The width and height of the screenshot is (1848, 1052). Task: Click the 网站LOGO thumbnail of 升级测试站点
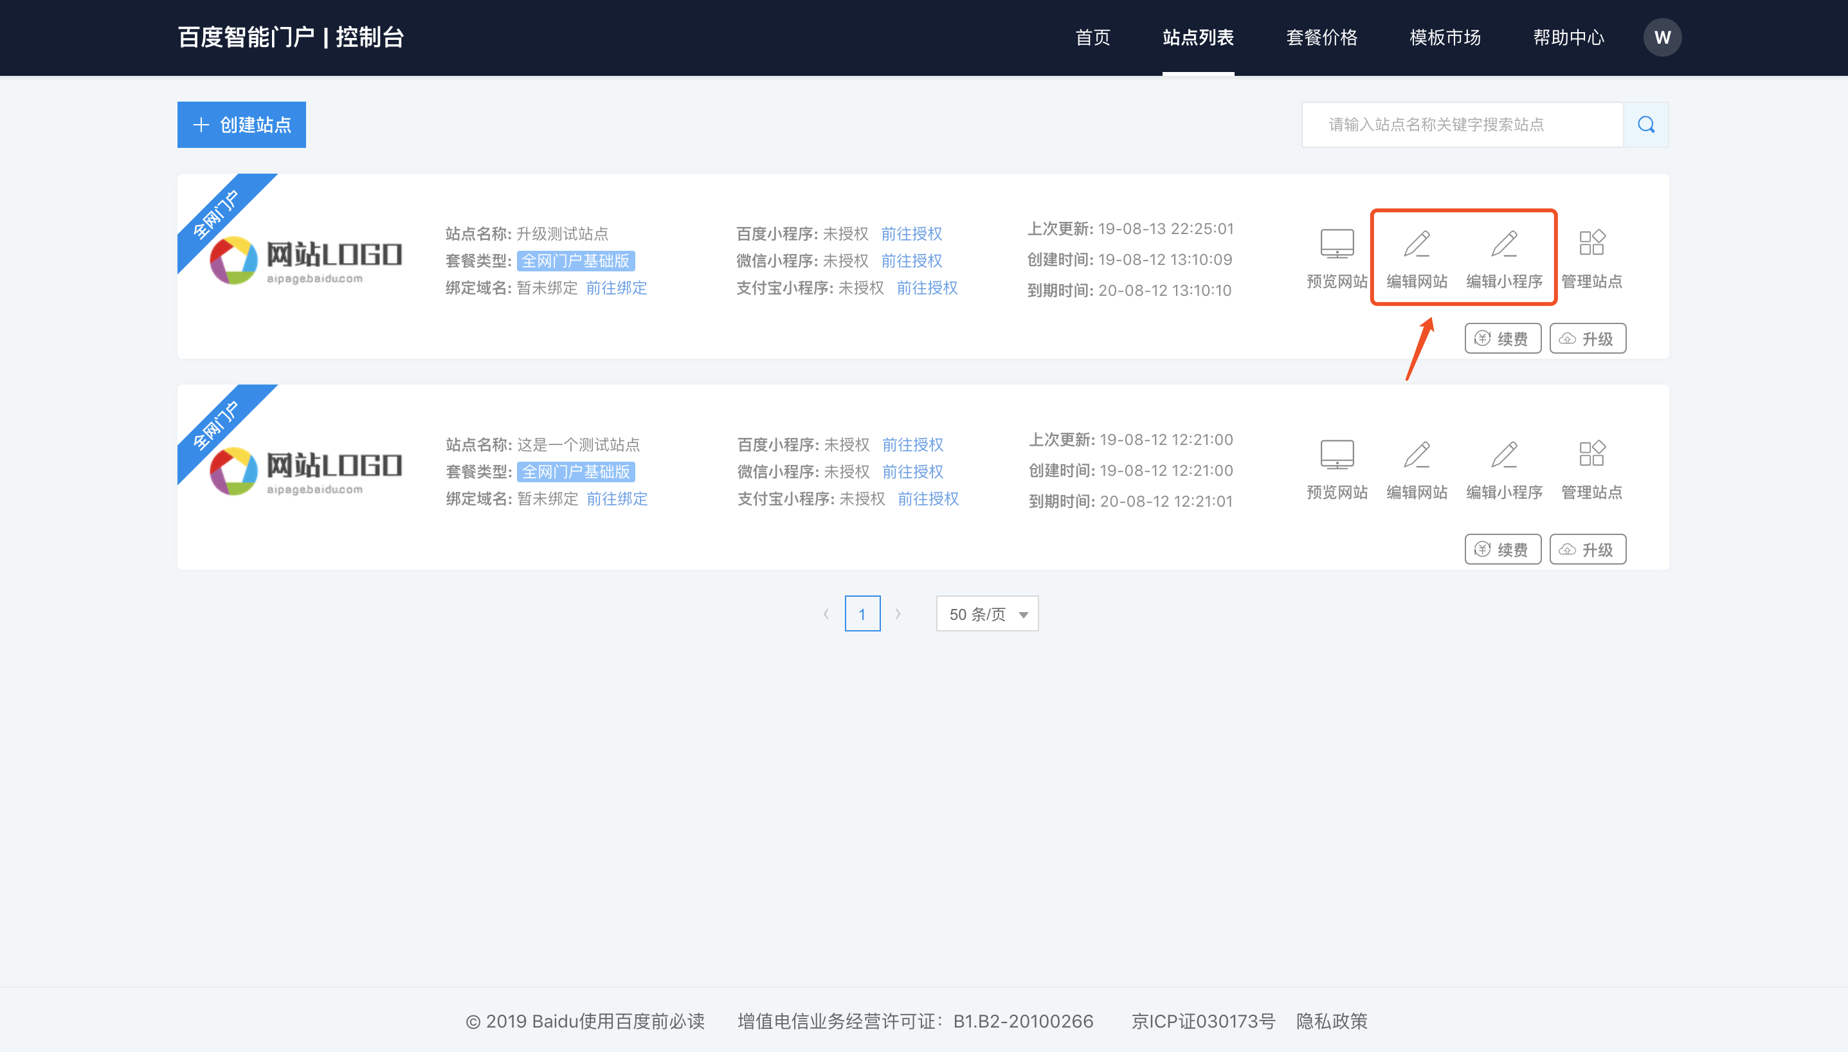tap(305, 260)
